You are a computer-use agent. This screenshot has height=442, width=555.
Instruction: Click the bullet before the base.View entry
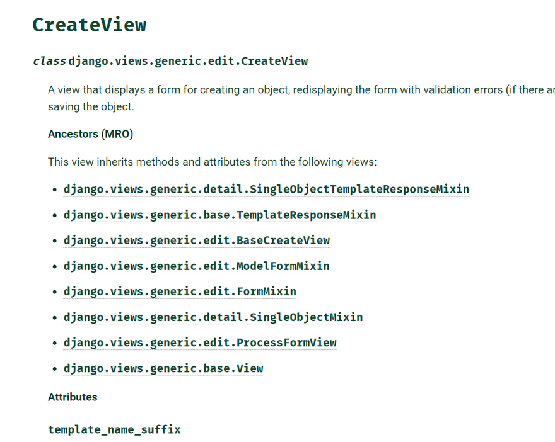(54, 369)
